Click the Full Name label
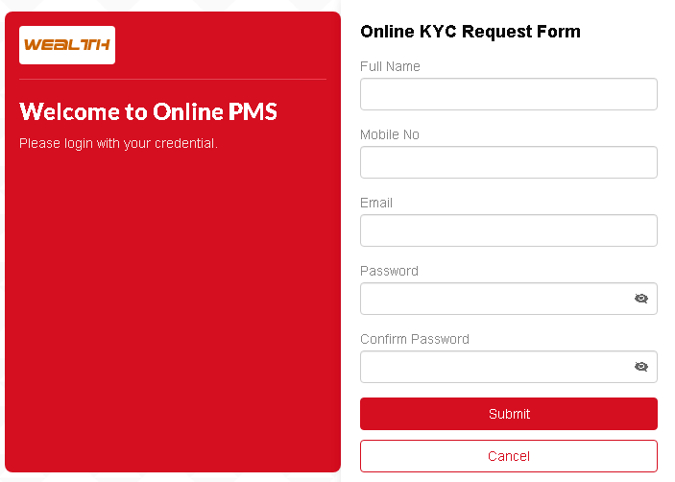 point(390,66)
